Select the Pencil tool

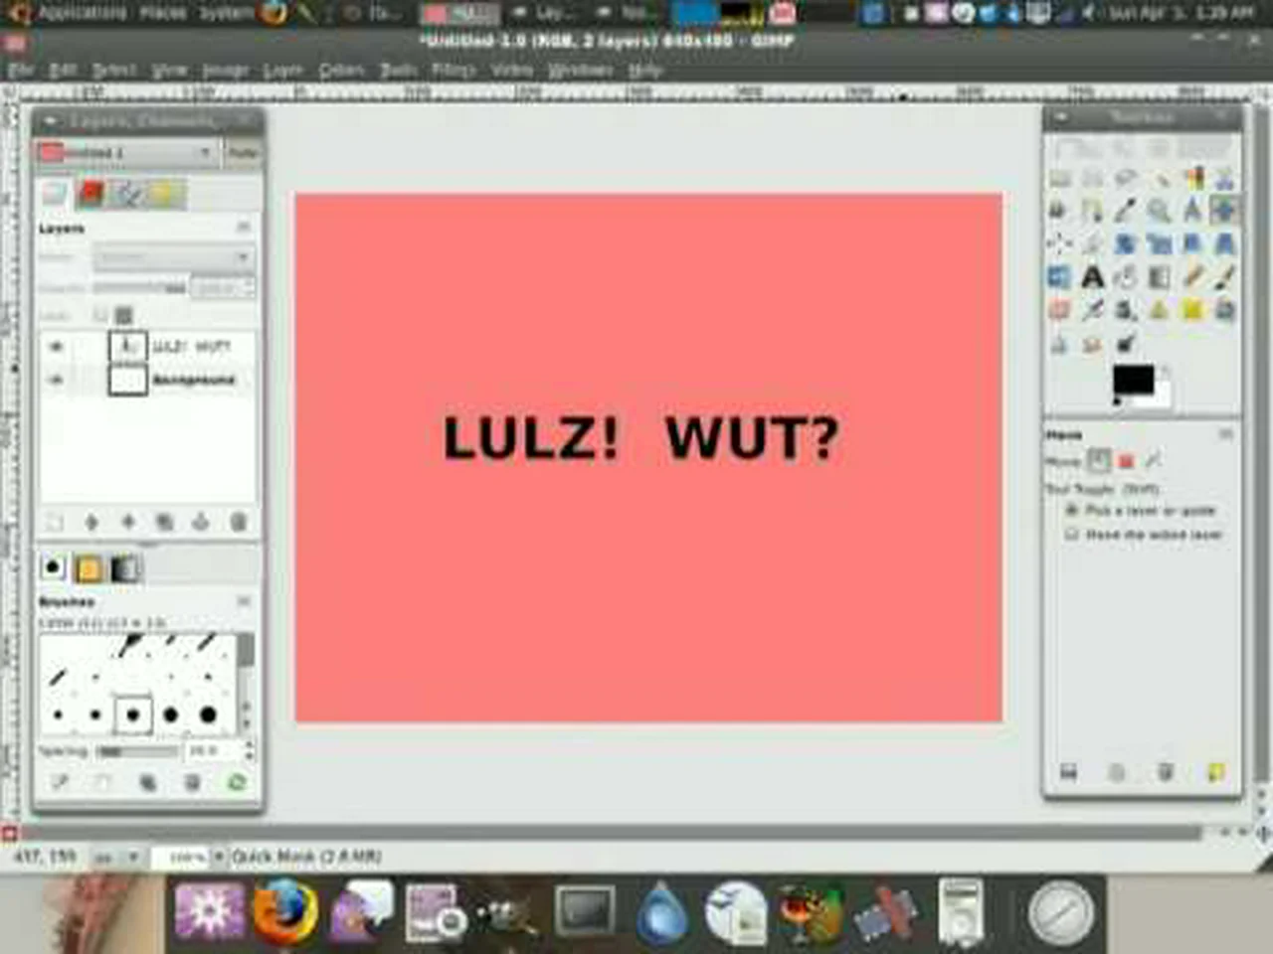[1192, 277]
